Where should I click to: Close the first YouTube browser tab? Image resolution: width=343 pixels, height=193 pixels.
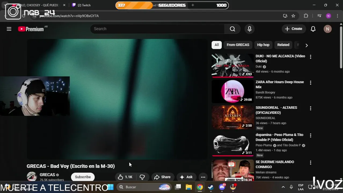(x=64, y=5)
